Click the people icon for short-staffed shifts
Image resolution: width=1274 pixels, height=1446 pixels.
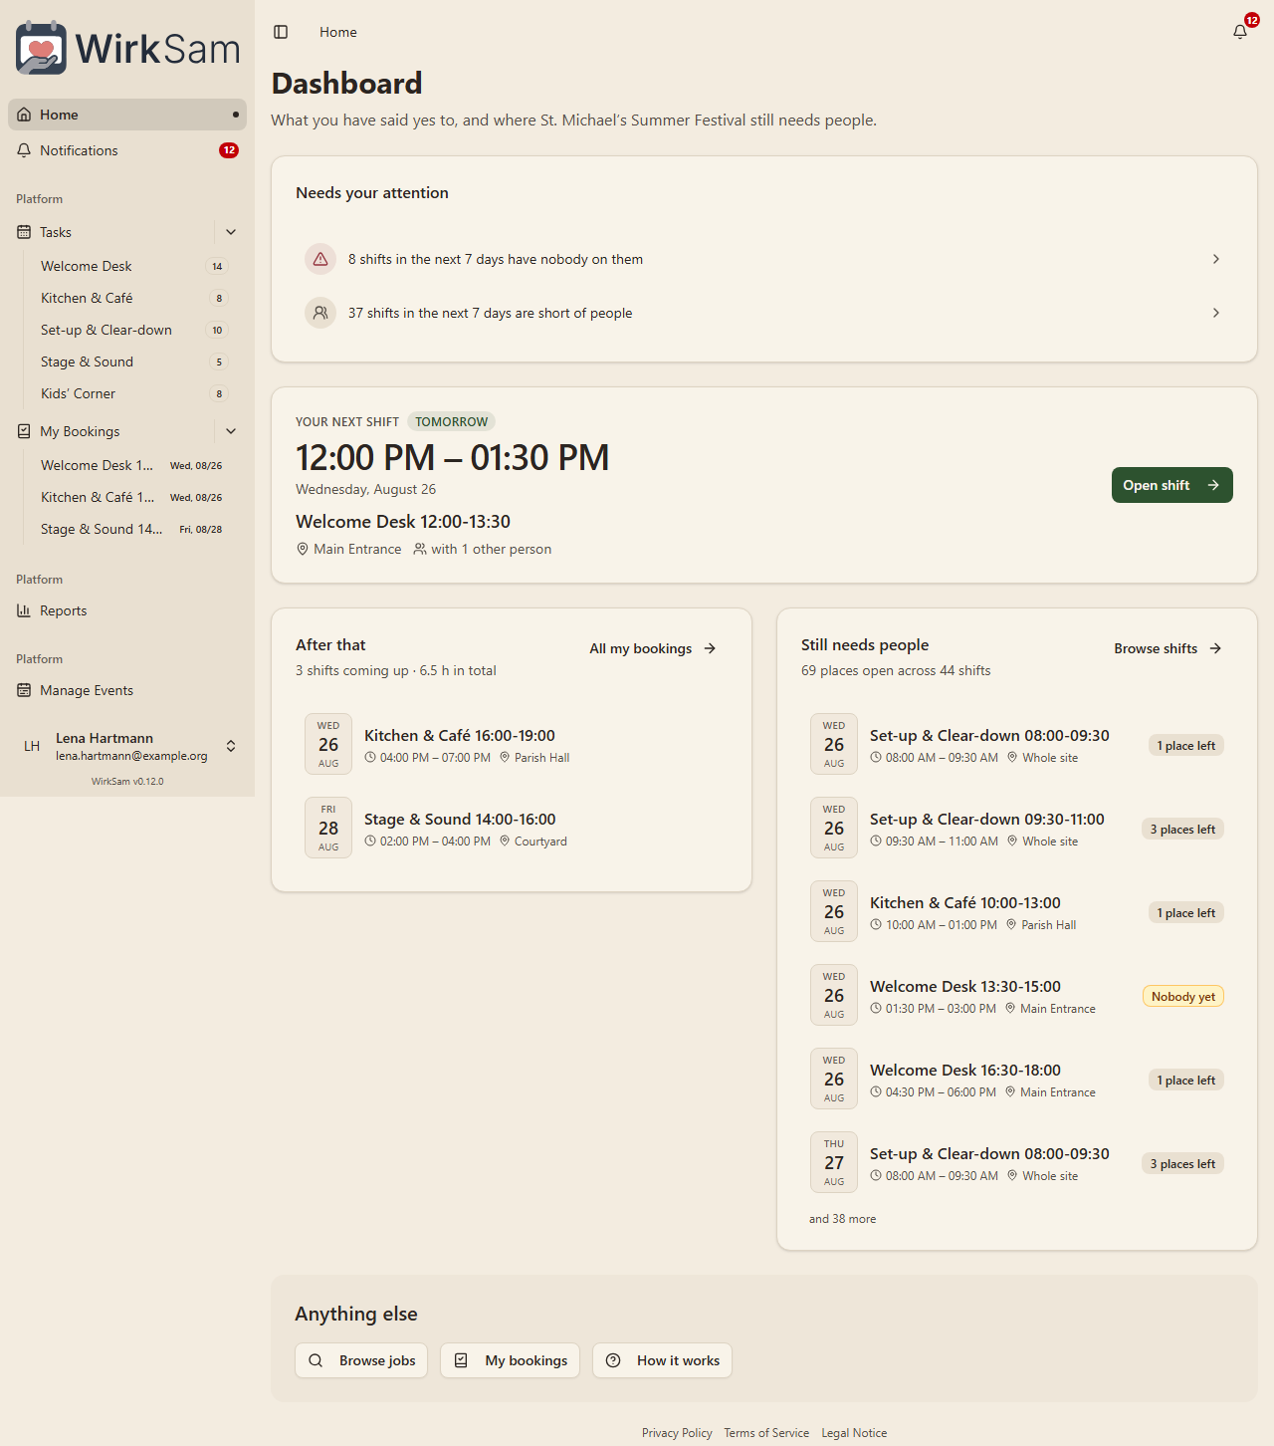click(x=320, y=313)
